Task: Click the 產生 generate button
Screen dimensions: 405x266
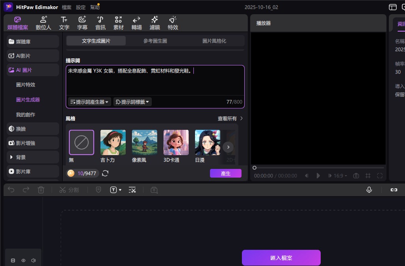Action: (225, 173)
